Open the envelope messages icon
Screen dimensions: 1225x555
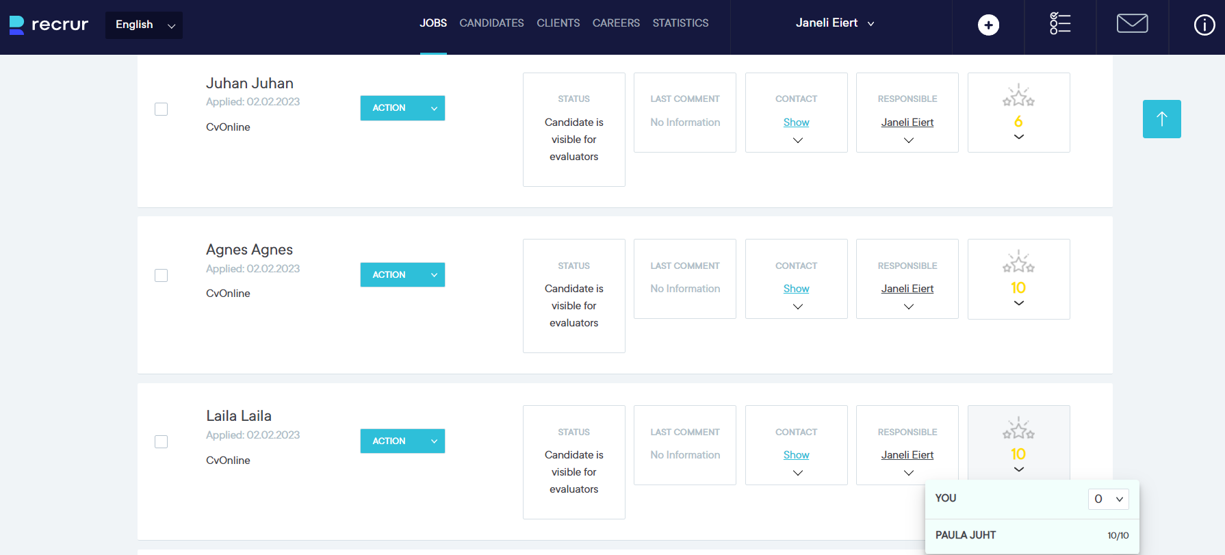click(x=1132, y=24)
